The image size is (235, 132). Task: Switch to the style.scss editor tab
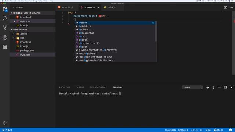coord(90,7)
